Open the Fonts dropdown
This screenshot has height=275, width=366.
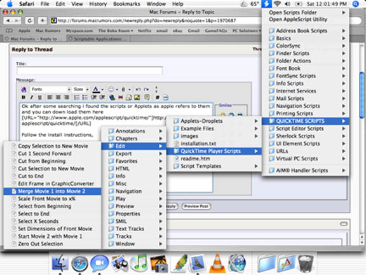pyautogui.click(x=50, y=89)
